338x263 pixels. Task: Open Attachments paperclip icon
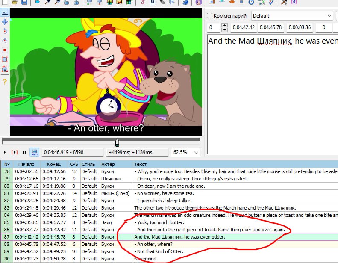[x=162, y=2]
